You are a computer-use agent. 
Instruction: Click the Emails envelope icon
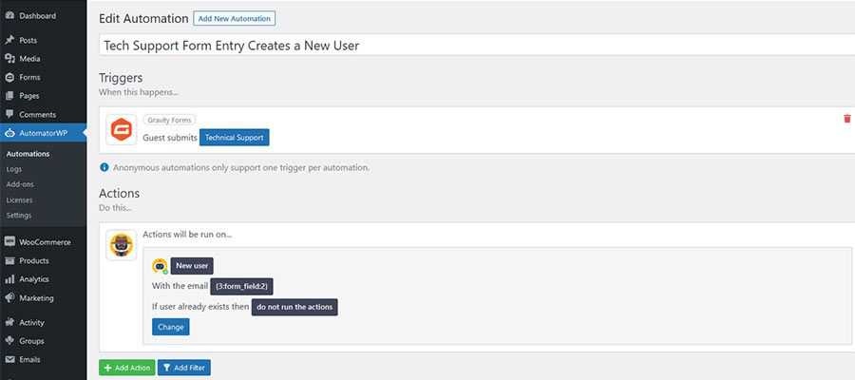(x=9, y=360)
